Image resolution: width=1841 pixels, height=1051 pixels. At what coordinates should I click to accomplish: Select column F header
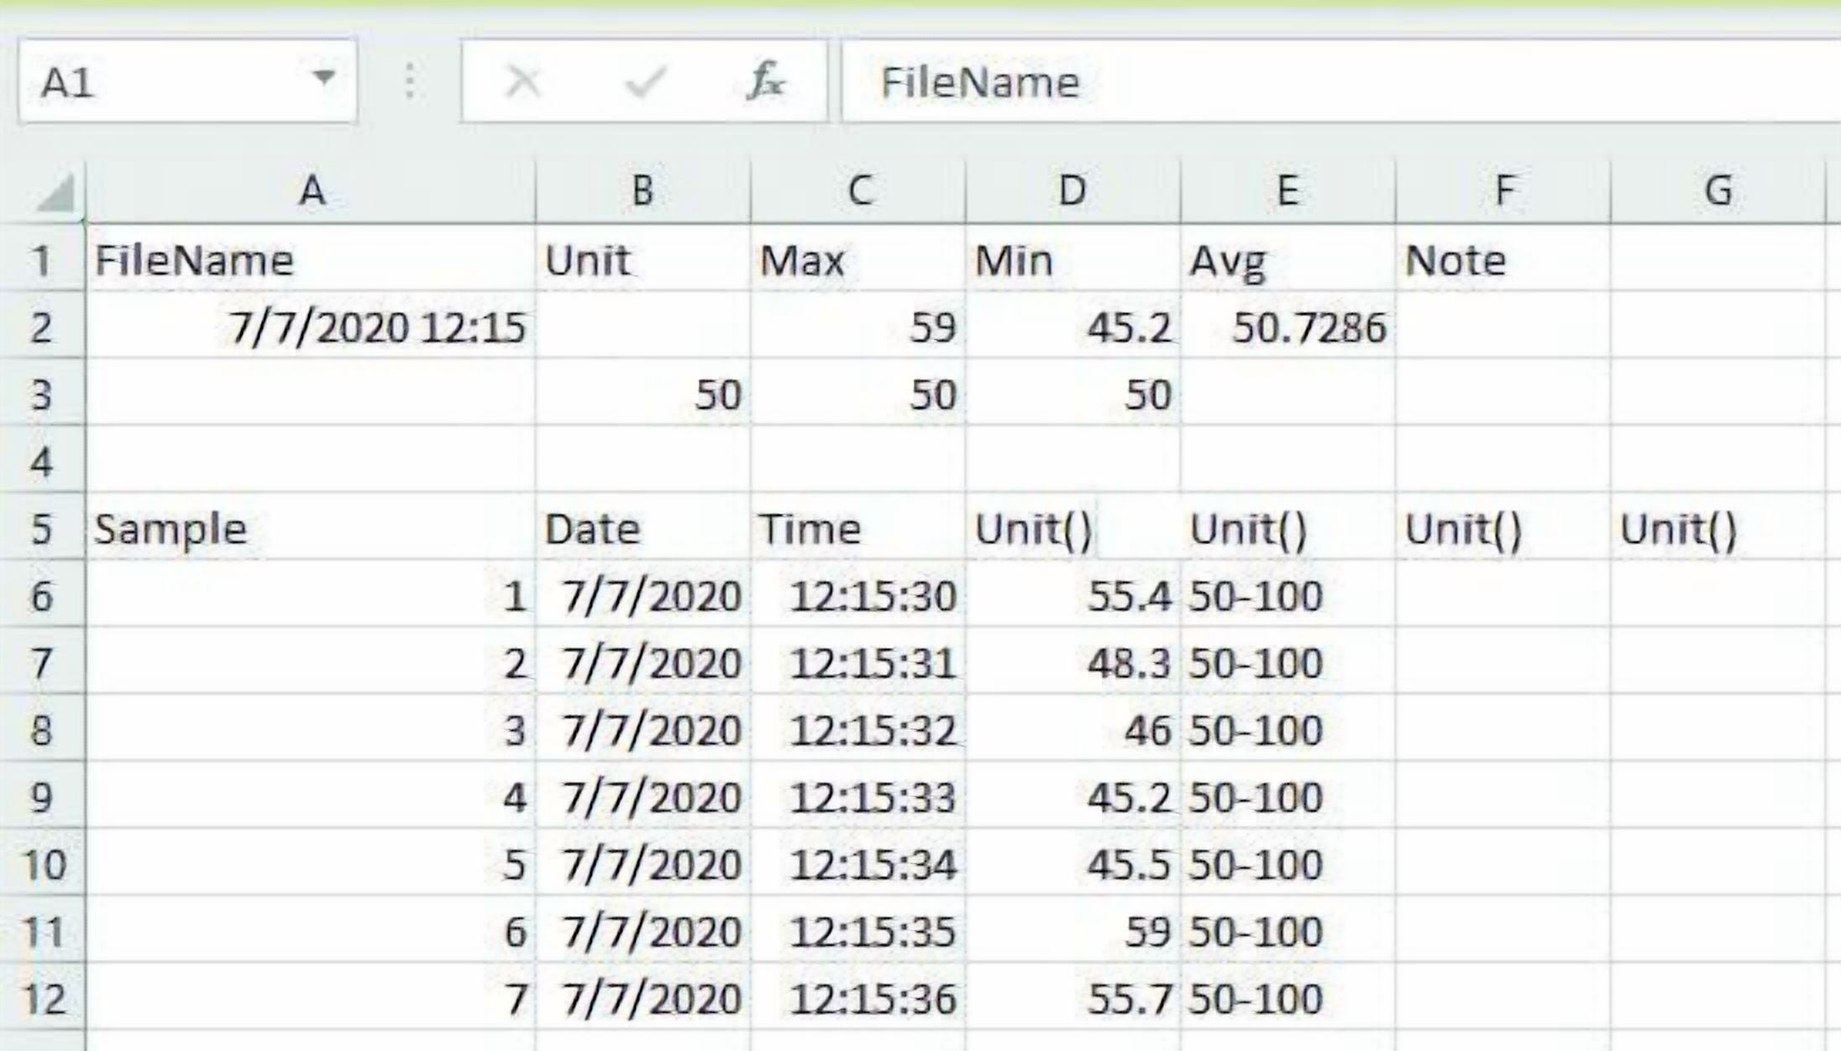(x=1503, y=191)
